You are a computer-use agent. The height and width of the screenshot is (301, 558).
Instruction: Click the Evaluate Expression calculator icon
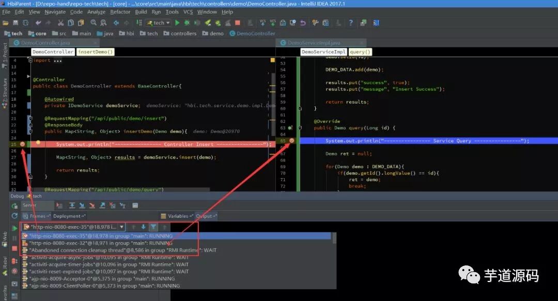(x=135, y=205)
